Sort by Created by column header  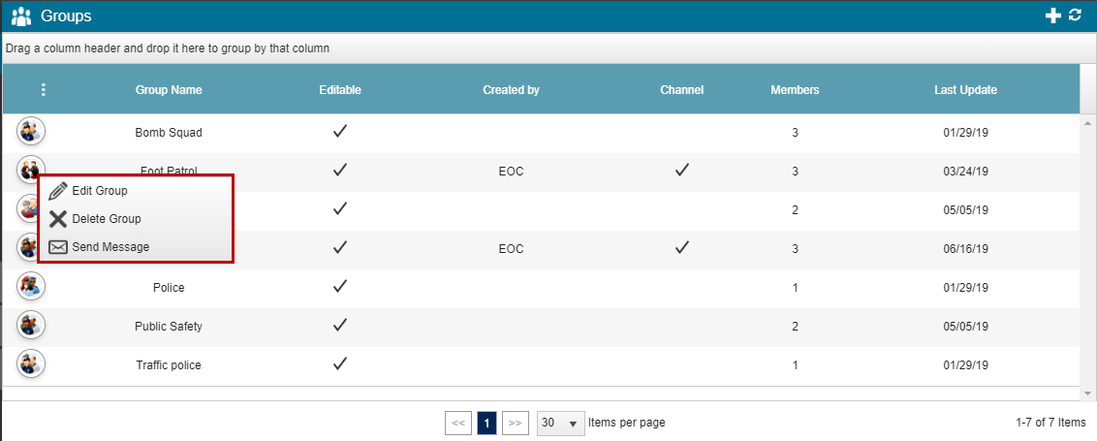pyautogui.click(x=511, y=89)
